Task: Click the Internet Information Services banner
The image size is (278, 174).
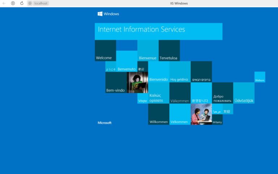Action: 159,31
